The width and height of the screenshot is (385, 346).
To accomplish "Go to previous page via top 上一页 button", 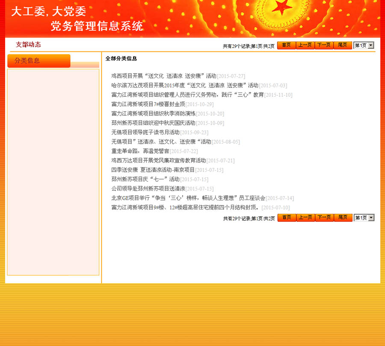I will [305, 45].
